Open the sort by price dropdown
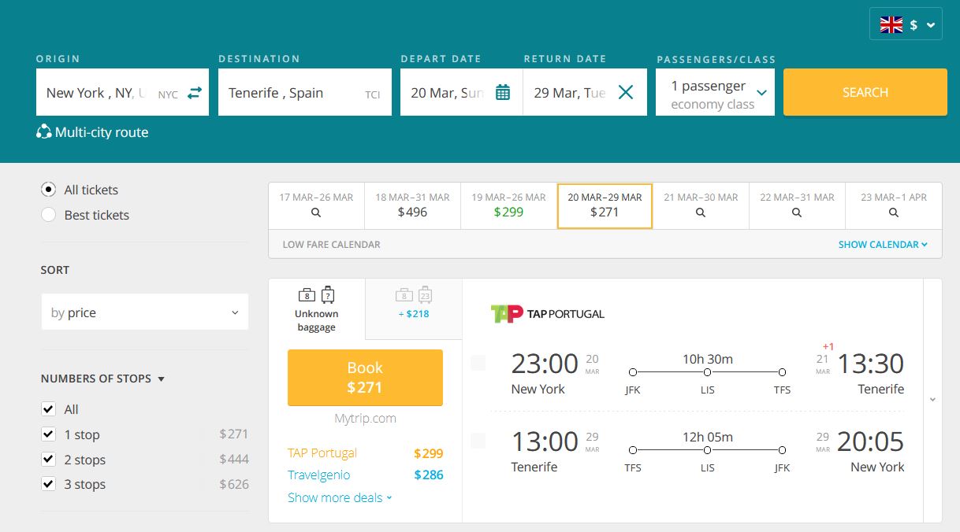960x532 pixels. (x=144, y=312)
